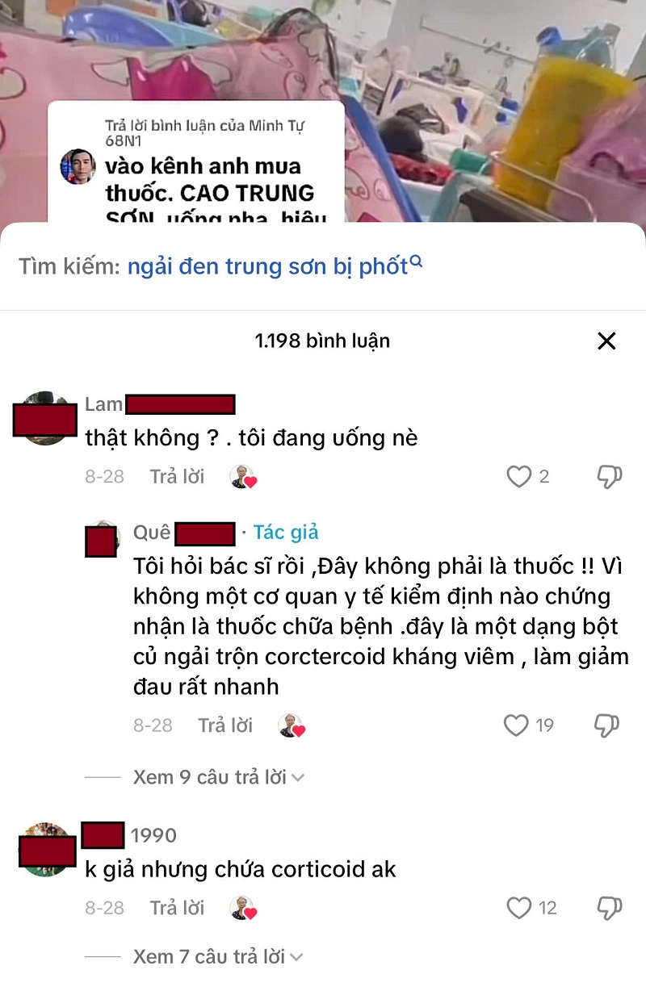Viewport: 646px width, 995px height.
Task: Expand 'Xem 9 câu trả lời' replies
Action: tap(218, 777)
